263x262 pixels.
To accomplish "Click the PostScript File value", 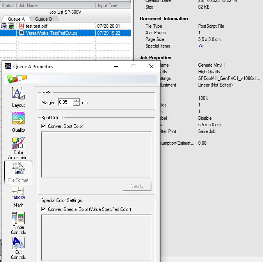I will tap(211, 26).
